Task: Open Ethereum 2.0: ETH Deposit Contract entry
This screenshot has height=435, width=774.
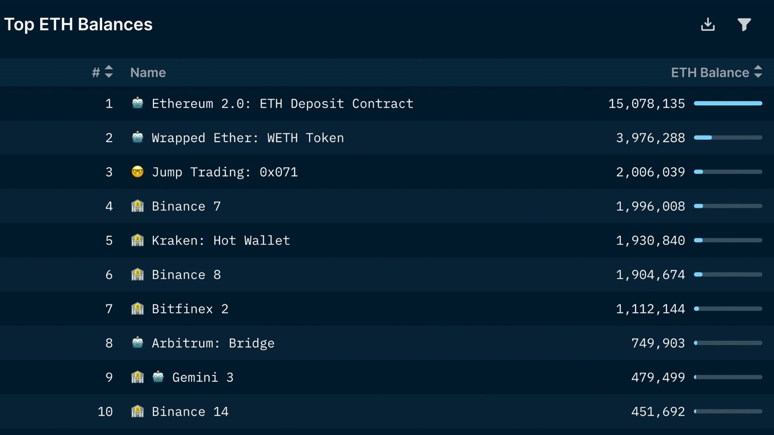Action: [283, 104]
